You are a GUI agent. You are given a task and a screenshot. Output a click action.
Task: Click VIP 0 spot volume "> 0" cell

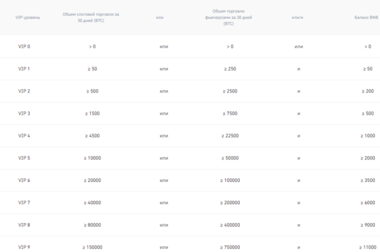tap(92, 47)
